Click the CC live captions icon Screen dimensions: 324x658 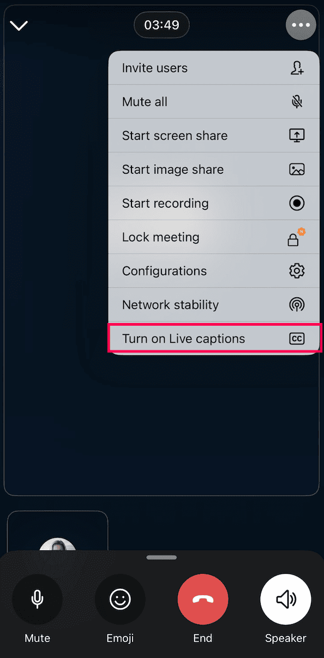pyautogui.click(x=297, y=339)
